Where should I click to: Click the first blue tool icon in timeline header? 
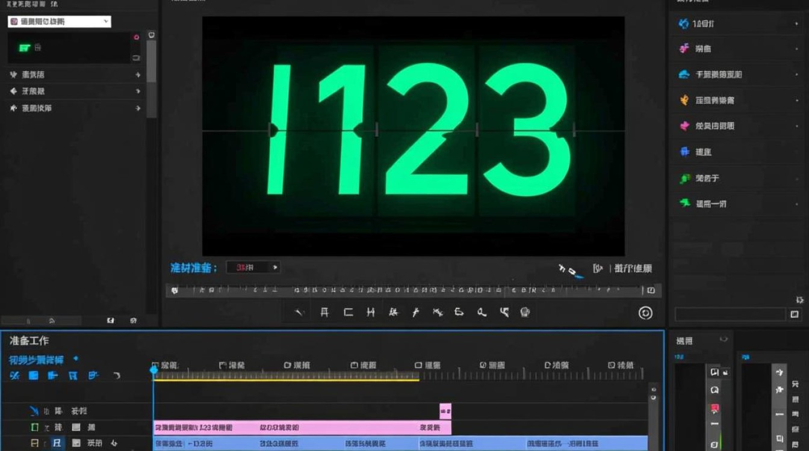click(x=15, y=375)
